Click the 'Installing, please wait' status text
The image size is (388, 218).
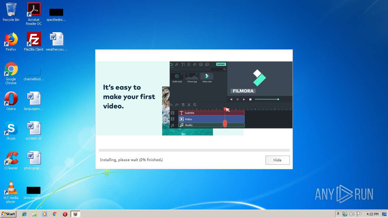point(131,160)
